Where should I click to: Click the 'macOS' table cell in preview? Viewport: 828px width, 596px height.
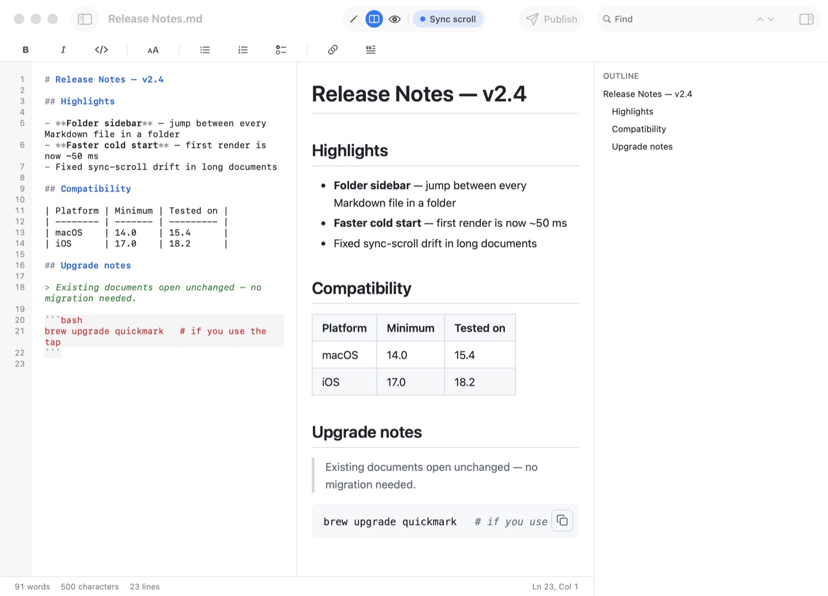345,355
